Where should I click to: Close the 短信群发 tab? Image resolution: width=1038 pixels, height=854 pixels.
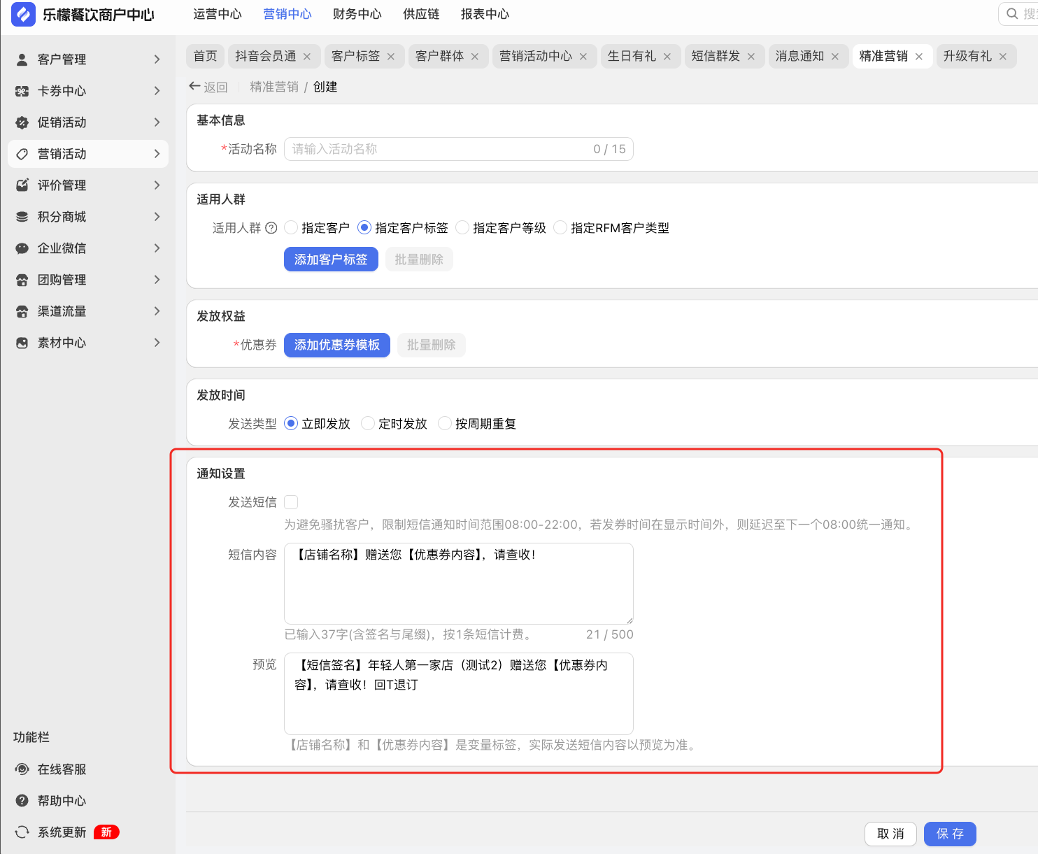pos(751,57)
